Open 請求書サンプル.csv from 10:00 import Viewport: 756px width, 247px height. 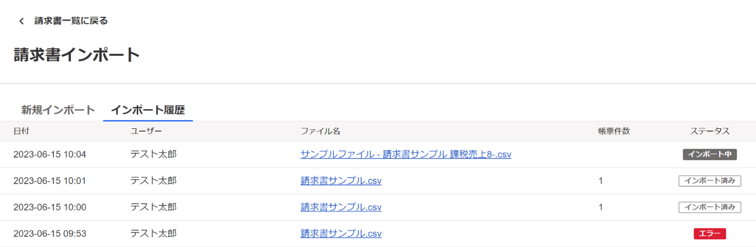[341, 207]
